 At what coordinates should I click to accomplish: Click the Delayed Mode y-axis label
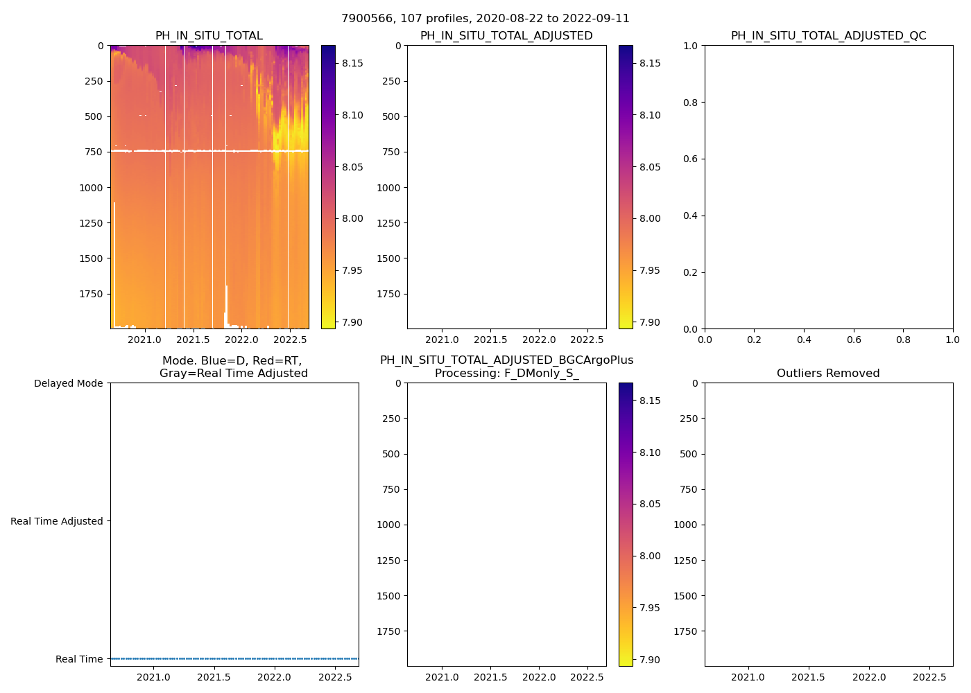[x=68, y=383]
